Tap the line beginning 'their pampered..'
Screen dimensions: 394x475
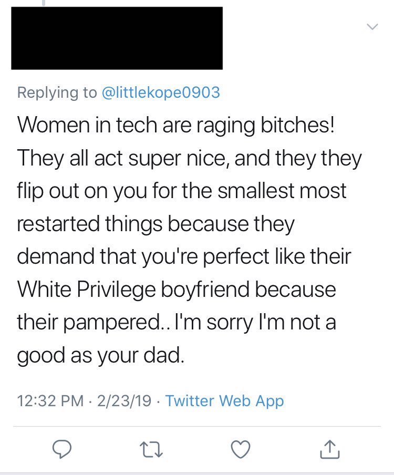click(x=177, y=322)
